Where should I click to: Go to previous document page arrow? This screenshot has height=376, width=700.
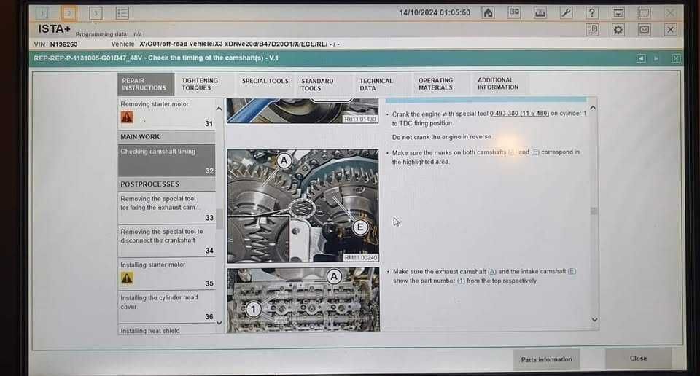coord(641,58)
